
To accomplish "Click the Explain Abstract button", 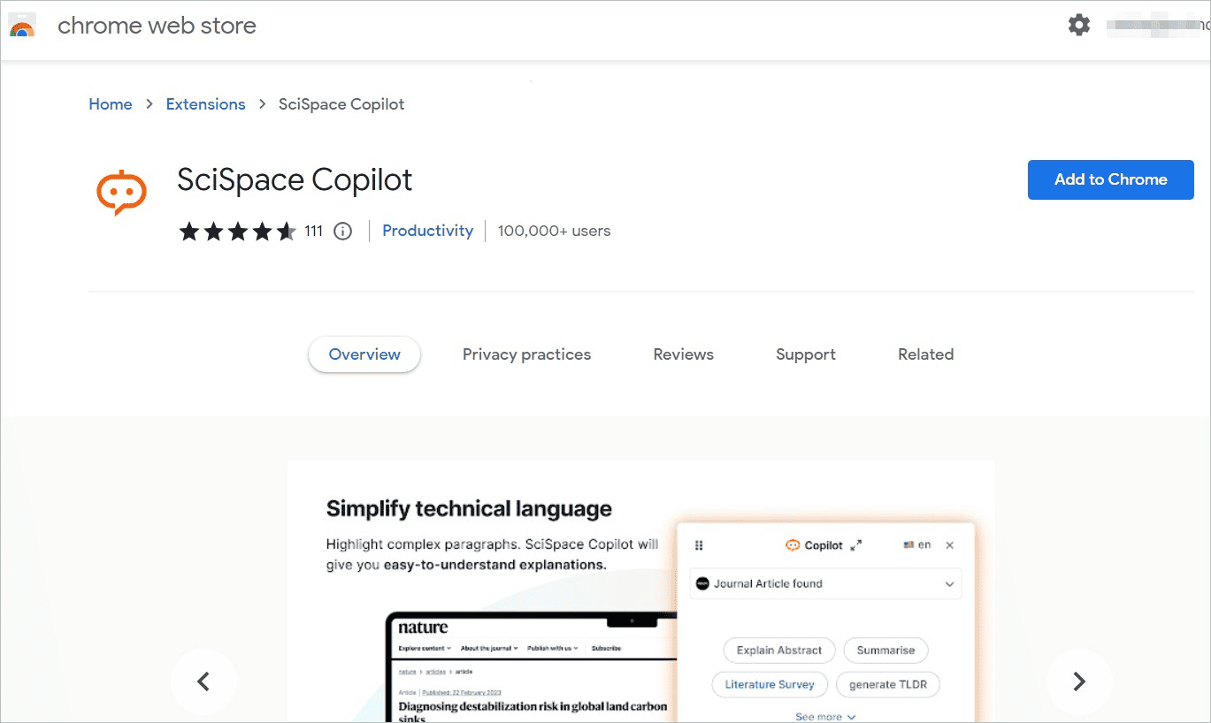I will (x=779, y=651).
